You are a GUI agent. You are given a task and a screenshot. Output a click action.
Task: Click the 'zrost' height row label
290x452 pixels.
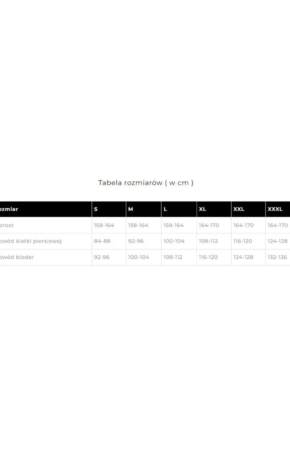7,225
